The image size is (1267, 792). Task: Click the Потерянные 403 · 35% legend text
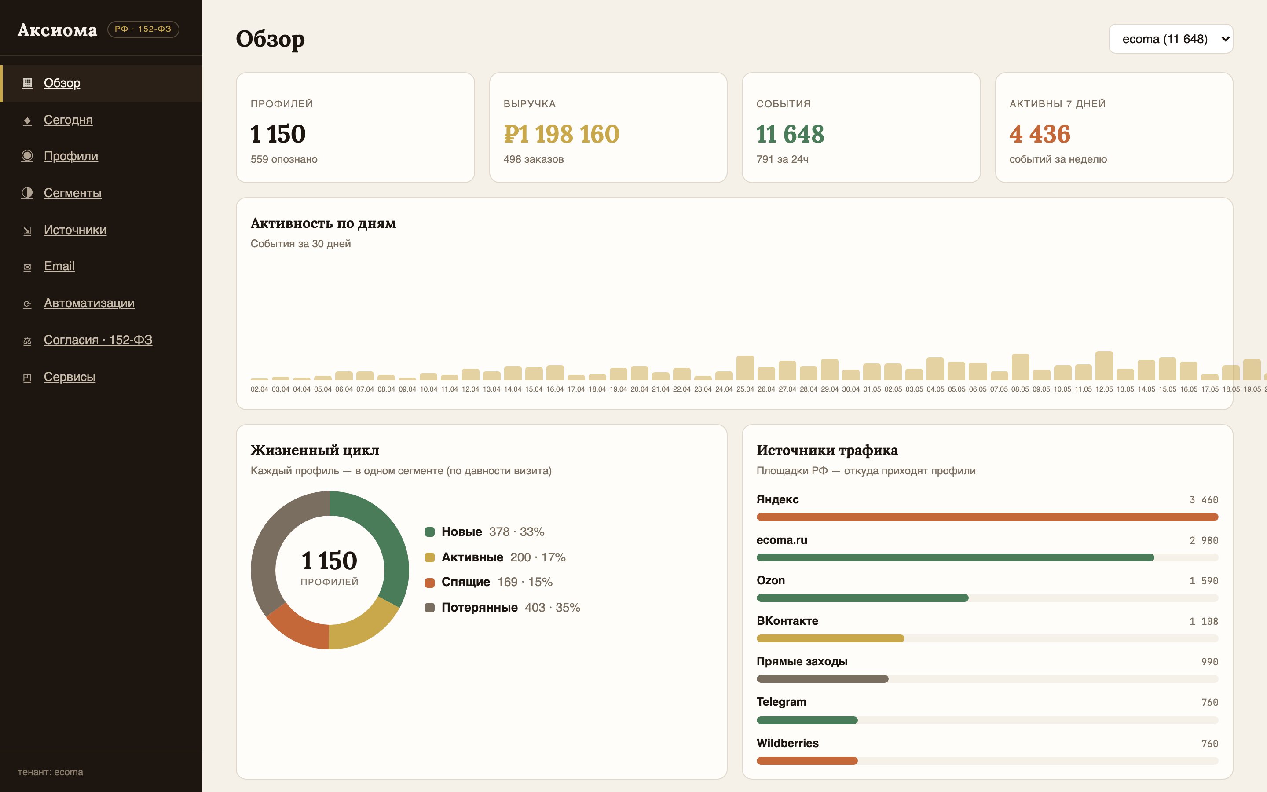pos(510,608)
